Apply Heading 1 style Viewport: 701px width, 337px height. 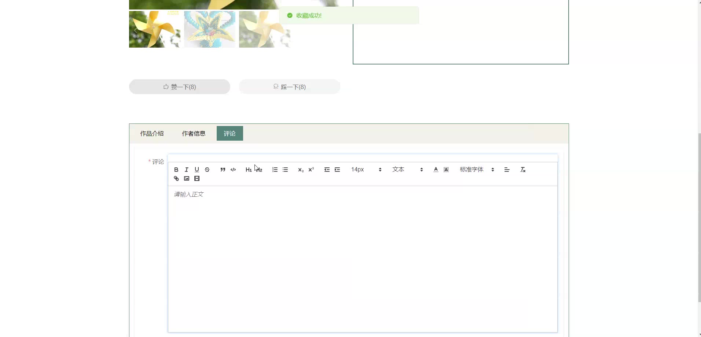[x=249, y=170]
